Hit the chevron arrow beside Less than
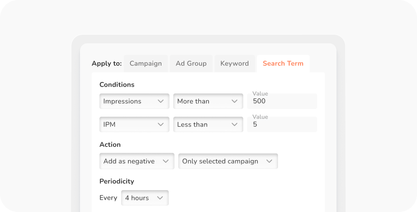The width and height of the screenshot is (417, 212). pyautogui.click(x=235, y=124)
